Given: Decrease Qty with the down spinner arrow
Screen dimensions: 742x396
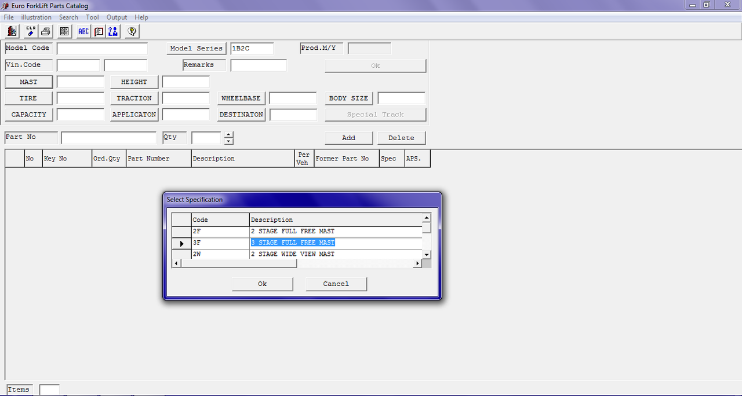Looking at the screenshot, I should click(228, 141).
